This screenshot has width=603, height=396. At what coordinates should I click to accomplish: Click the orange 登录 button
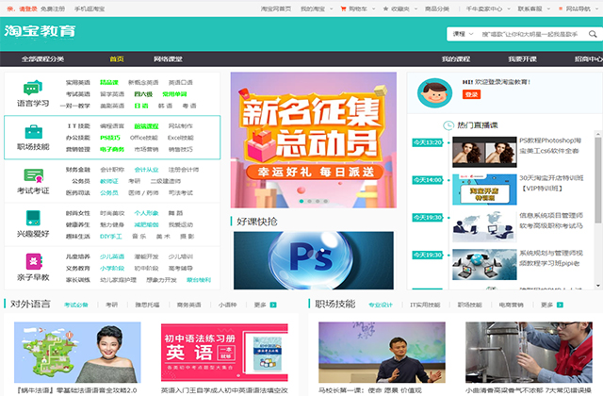pos(471,94)
